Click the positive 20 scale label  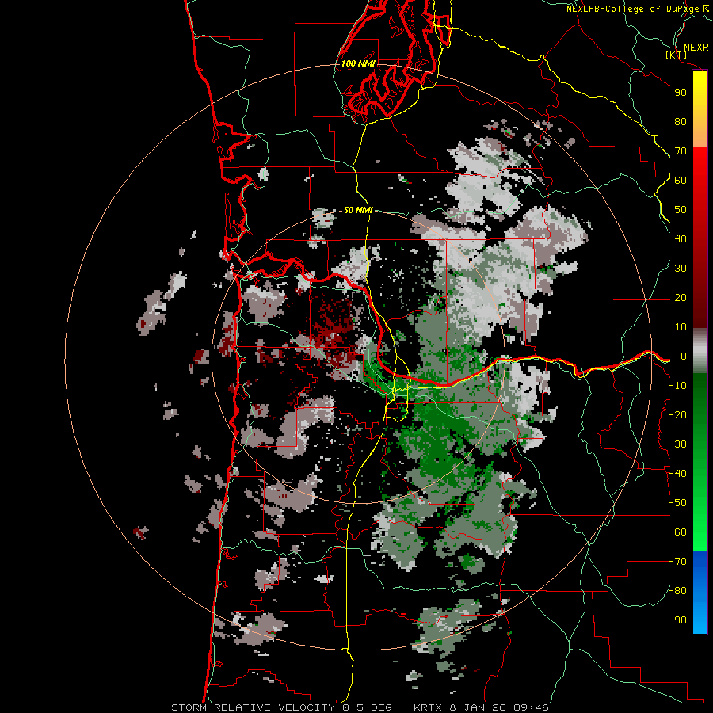pyautogui.click(x=681, y=297)
